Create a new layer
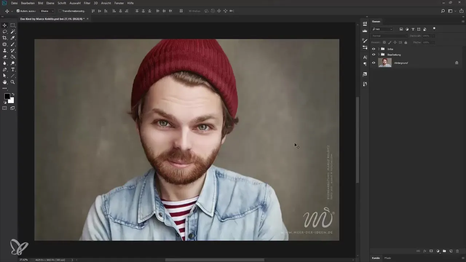The image size is (466, 262). coord(451,251)
